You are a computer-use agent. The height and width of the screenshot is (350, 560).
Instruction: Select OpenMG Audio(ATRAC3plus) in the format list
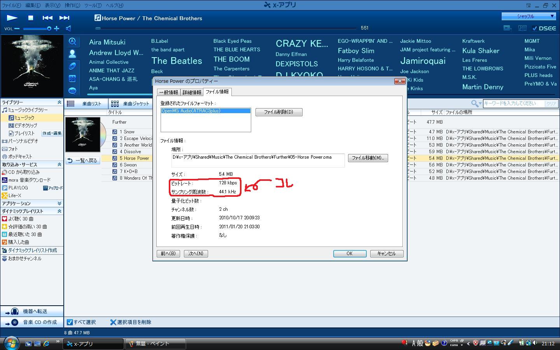click(206, 111)
